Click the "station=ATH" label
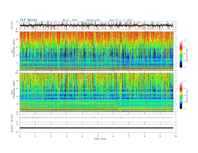The image size is (198, 153). (x=93, y=20)
